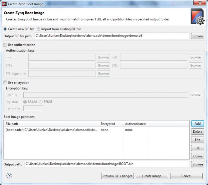Browse for the Output path
208x185 pixels.
click(x=198, y=164)
